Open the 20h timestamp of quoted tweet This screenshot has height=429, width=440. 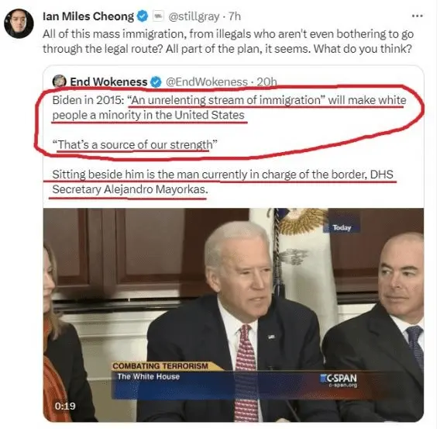click(266, 81)
